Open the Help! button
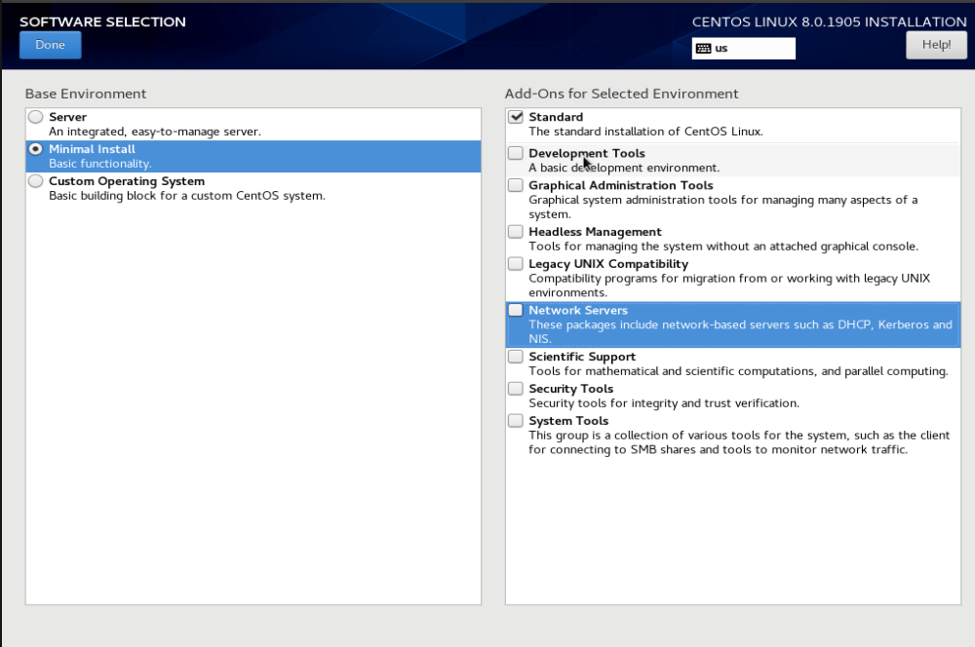 (x=936, y=45)
